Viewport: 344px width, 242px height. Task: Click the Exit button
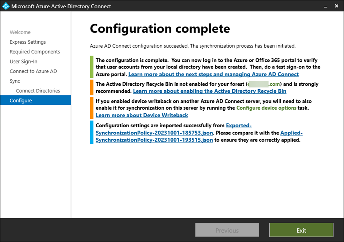(x=301, y=230)
